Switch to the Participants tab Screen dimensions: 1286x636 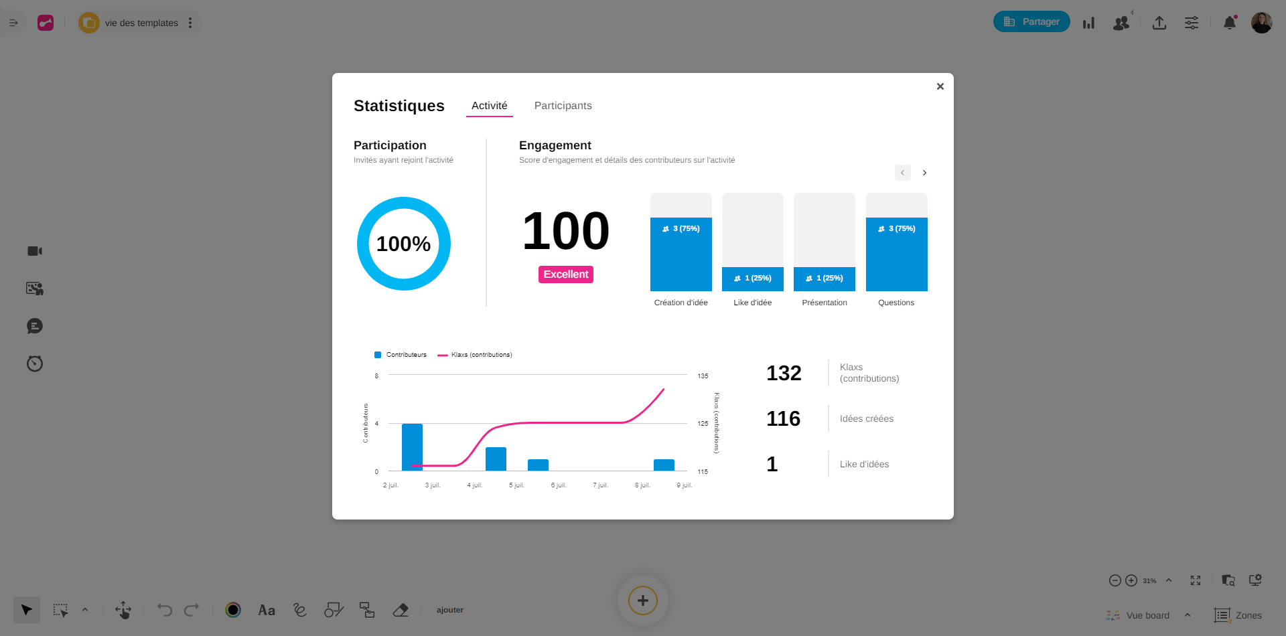[563, 106]
